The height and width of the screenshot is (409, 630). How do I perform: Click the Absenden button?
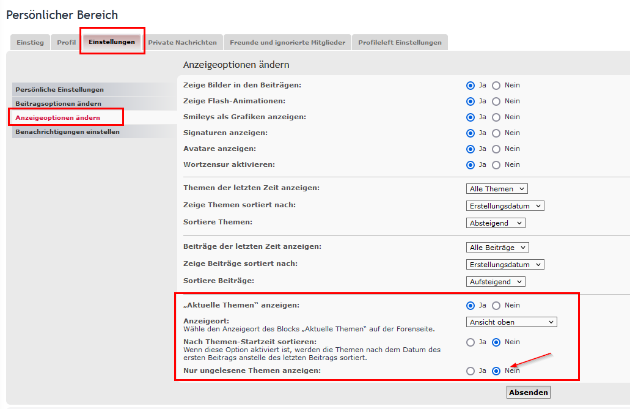point(529,392)
